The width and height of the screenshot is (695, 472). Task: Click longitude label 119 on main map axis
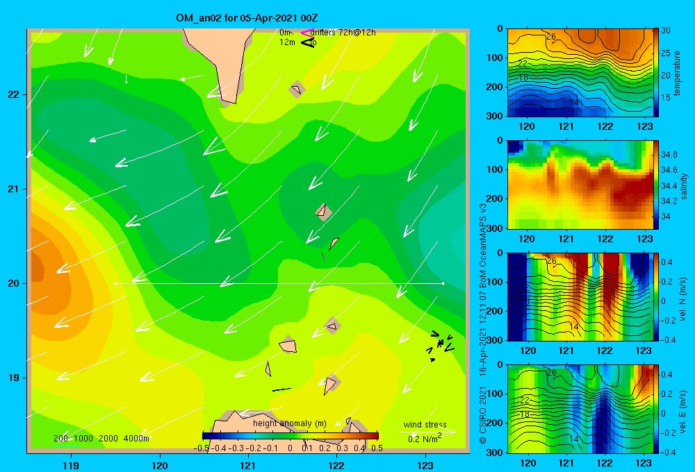pos(71,465)
